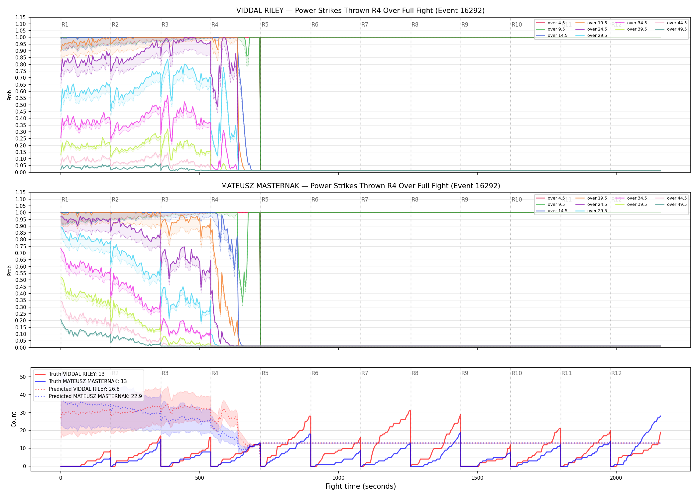The height and width of the screenshot is (498, 698).
Task: Select 'over 14.5' legend entry in middle chart
Action: coord(552,211)
